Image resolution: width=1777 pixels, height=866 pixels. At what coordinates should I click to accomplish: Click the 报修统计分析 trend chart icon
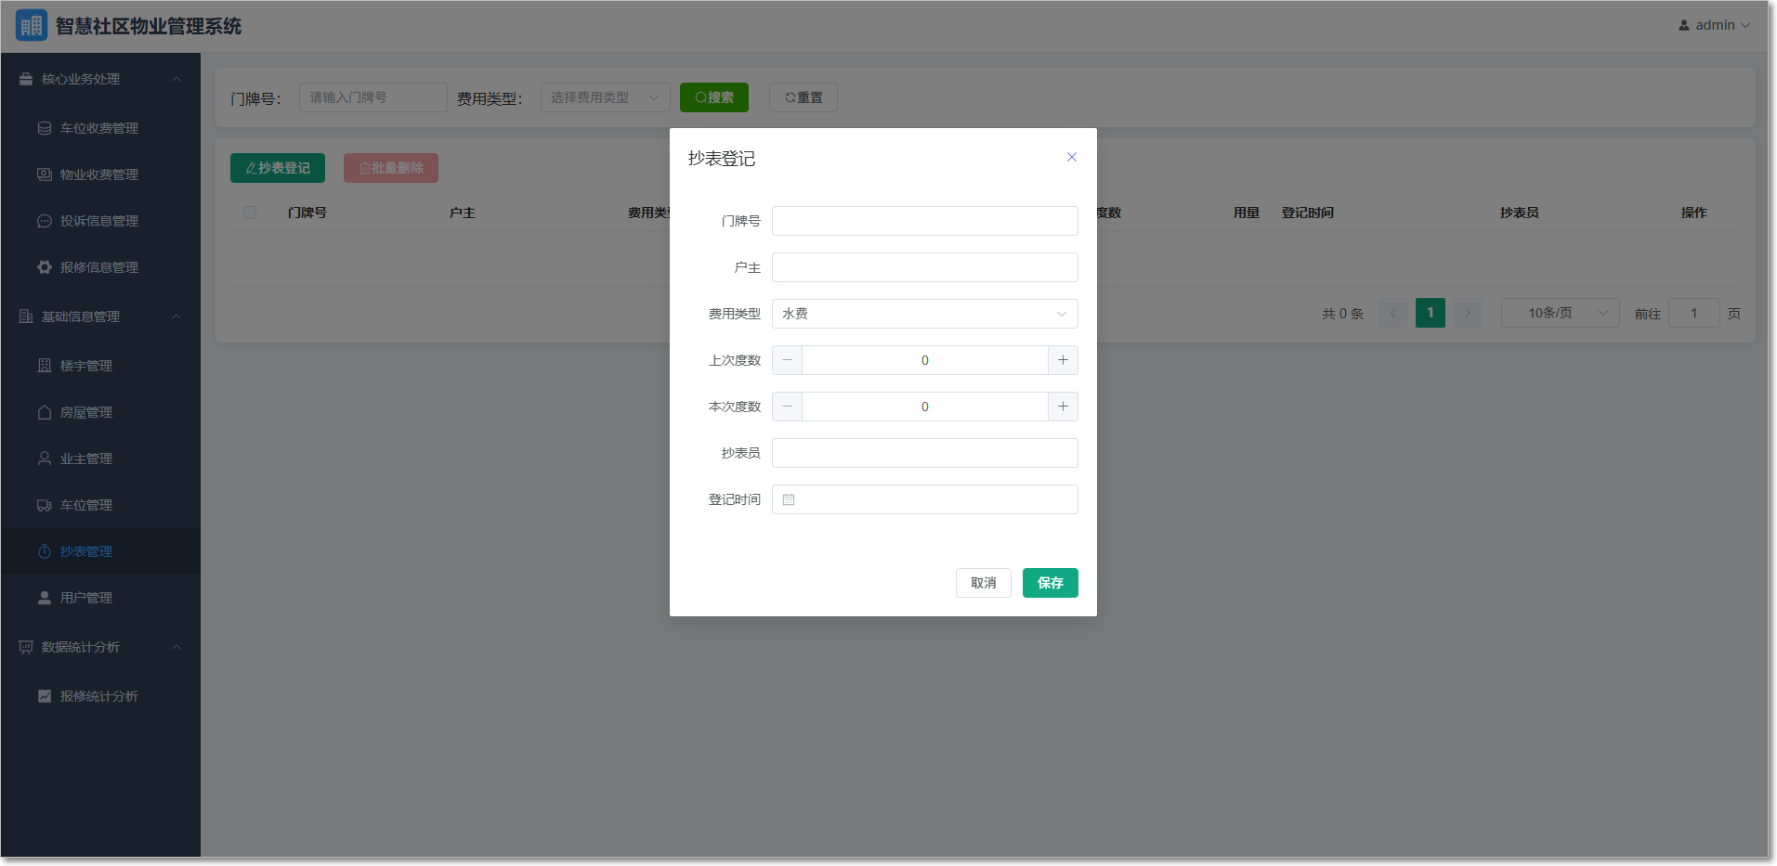click(45, 696)
